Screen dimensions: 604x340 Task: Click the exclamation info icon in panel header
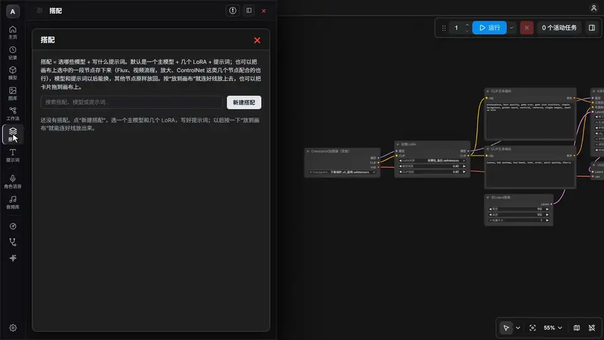point(233,11)
